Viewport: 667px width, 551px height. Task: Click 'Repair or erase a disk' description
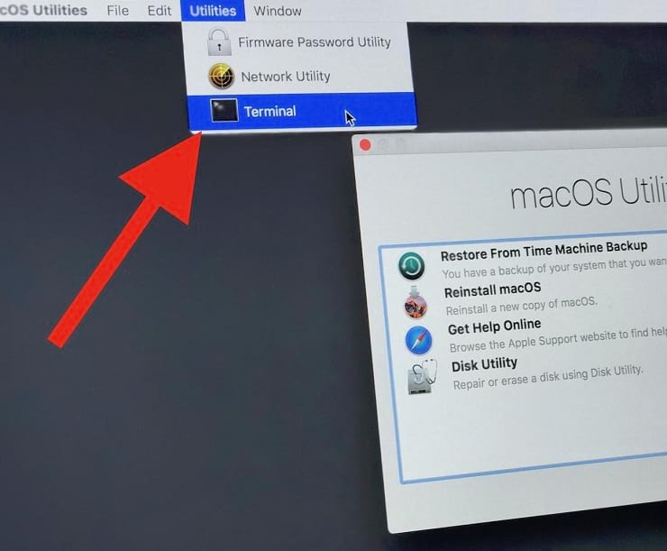pyautogui.click(x=548, y=377)
